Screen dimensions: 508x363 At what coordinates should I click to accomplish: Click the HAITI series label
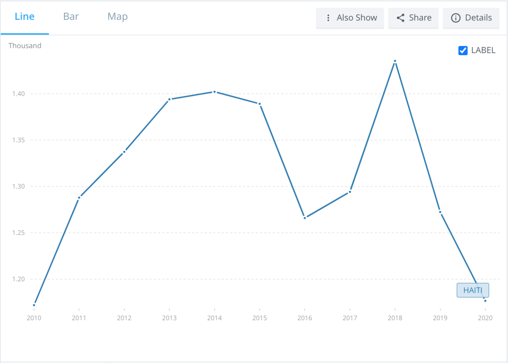click(x=473, y=290)
